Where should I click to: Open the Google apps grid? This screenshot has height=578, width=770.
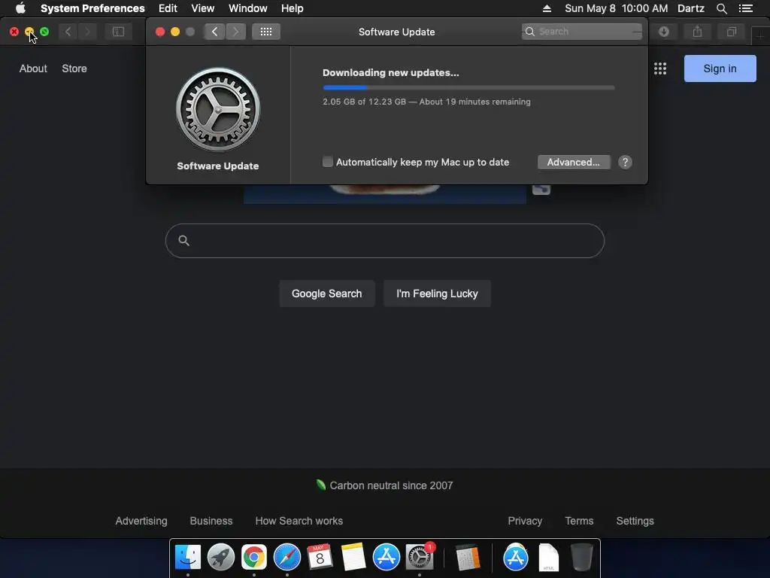pyautogui.click(x=660, y=68)
